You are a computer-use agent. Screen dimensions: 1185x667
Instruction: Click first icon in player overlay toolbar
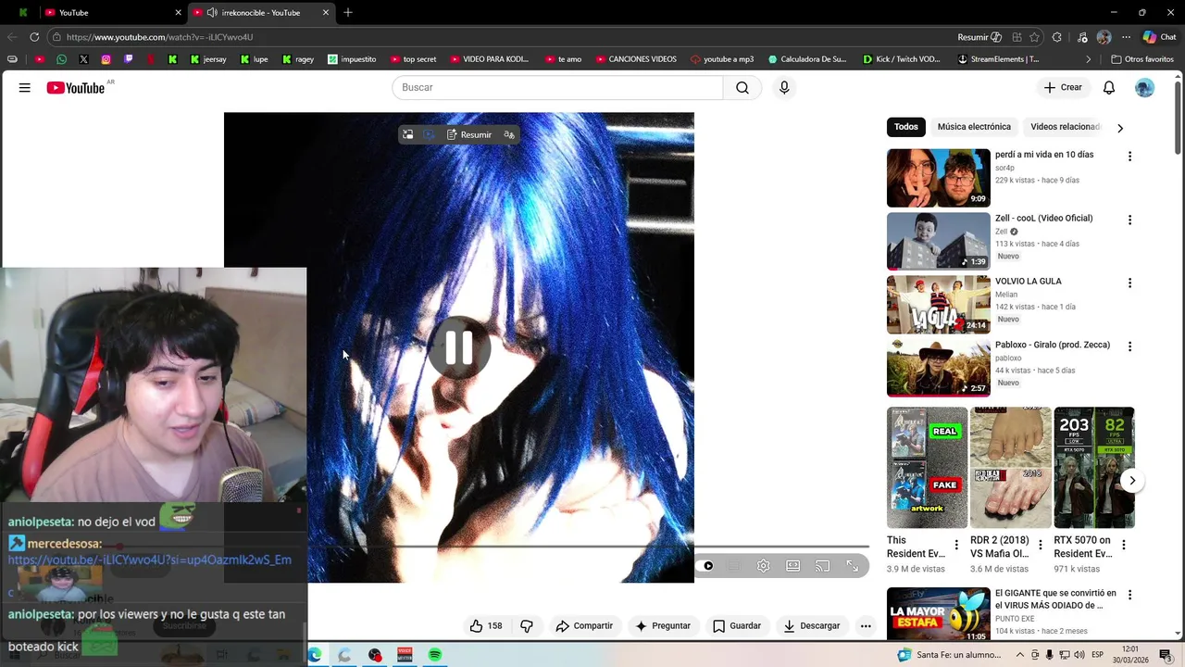pyautogui.click(x=407, y=135)
